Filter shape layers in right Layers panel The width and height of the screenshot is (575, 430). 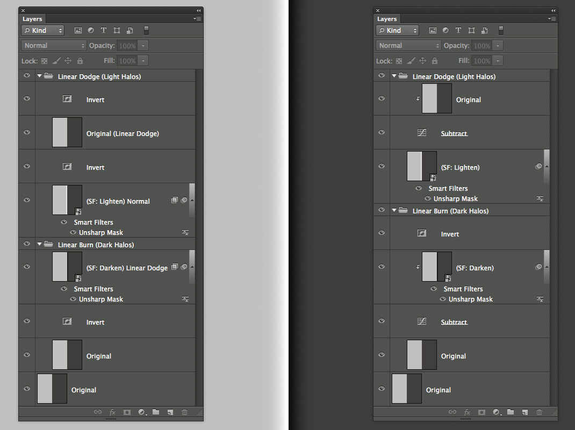pos(471,31)
